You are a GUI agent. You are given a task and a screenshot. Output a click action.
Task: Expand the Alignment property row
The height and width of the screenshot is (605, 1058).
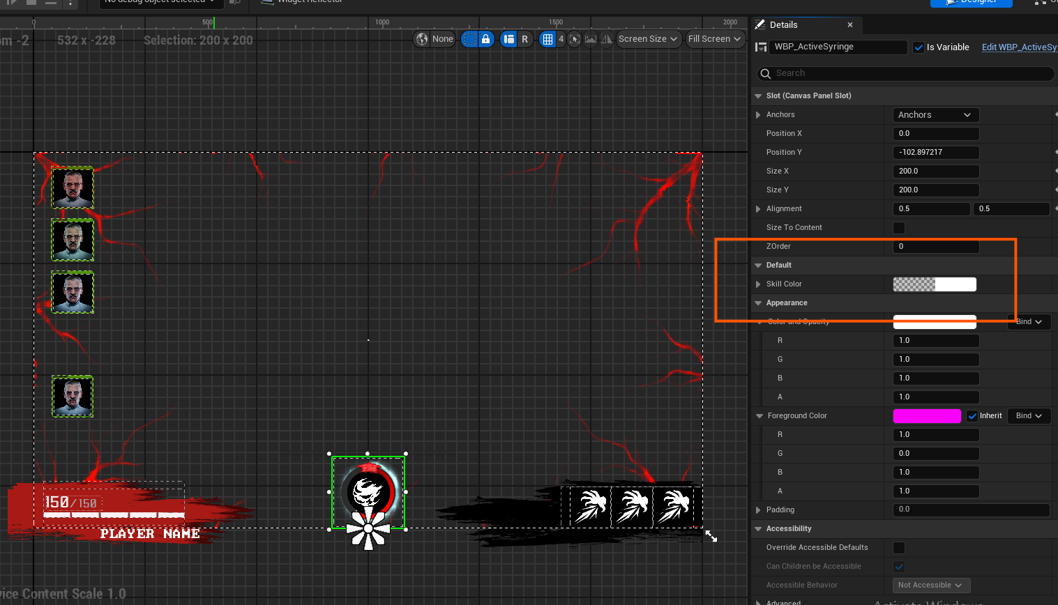pos(758,209)
